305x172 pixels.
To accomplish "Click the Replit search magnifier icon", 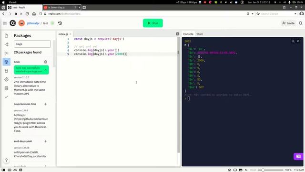I will tap(301, 23).
